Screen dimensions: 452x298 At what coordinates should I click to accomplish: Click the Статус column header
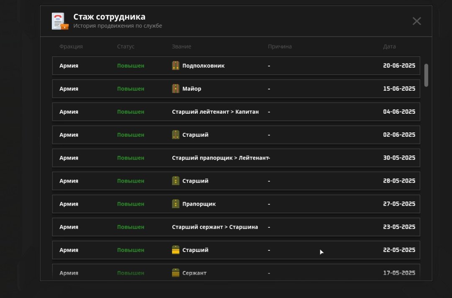point(126,46)
